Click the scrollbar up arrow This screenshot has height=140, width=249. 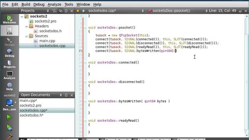point(247,16)
